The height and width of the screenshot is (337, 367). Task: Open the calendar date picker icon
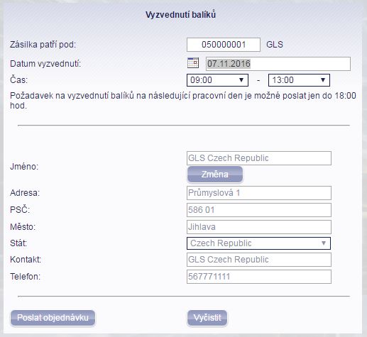(193, 63)
